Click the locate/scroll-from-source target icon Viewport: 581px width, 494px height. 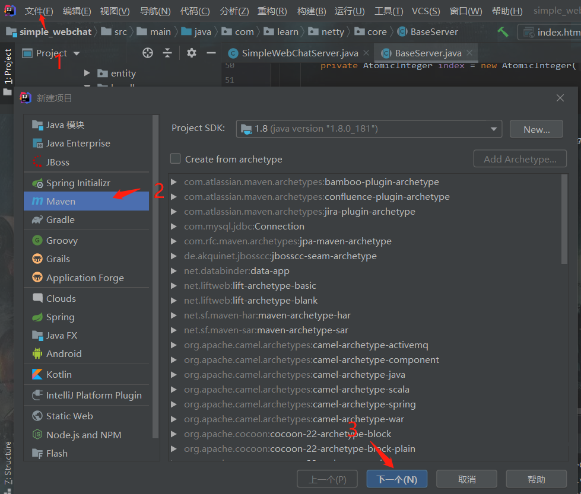pos(147,53)
